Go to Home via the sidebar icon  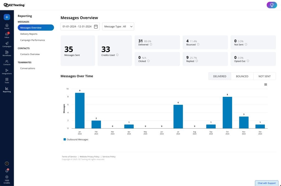click(x=7, y=26)
